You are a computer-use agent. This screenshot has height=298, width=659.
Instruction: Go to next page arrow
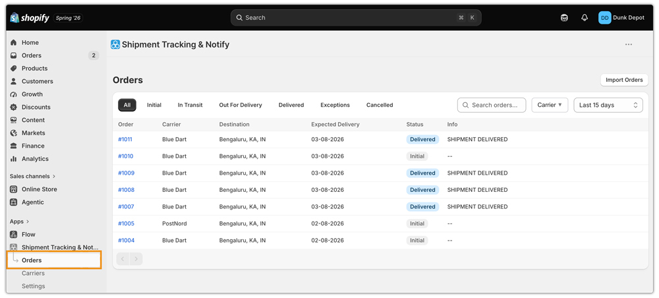[x=136, y=259]
